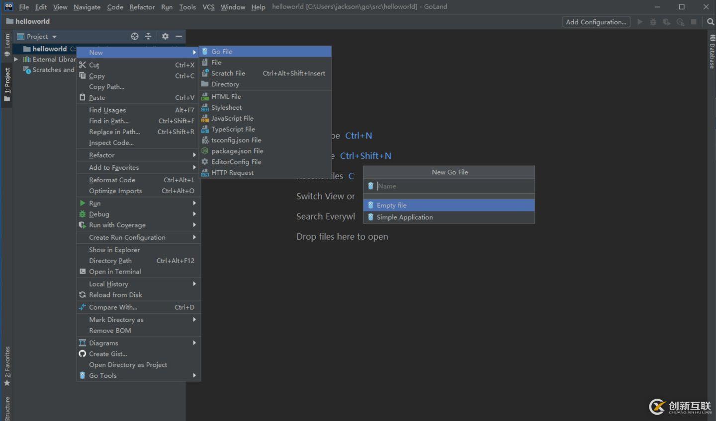Click the Stylesheet CSS icon
716x421 pixels.
coord(205,108)
